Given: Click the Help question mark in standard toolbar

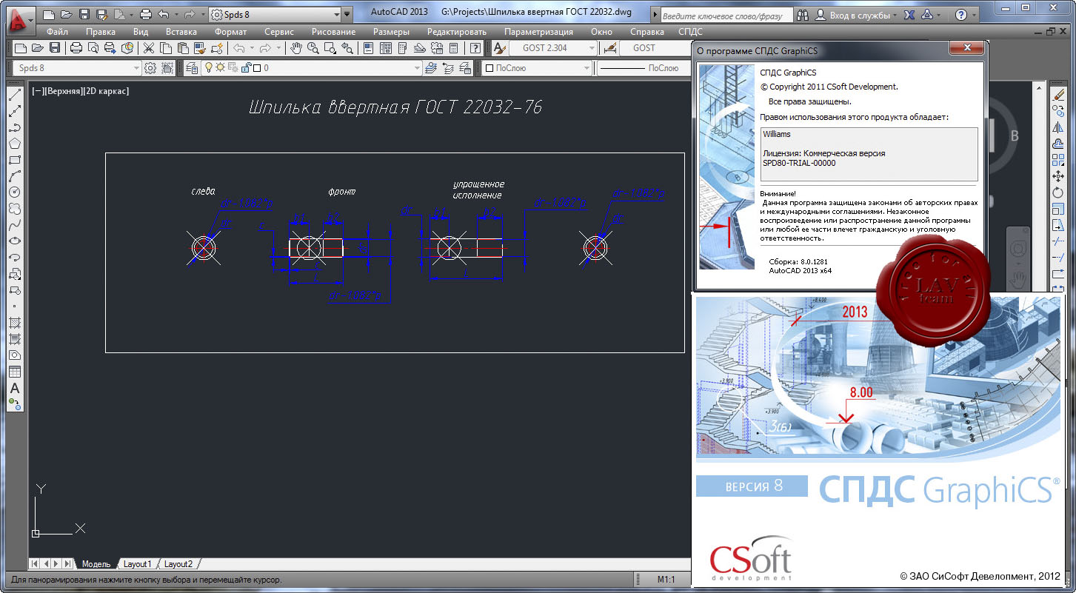Looking at the screenshot, I should 475,48.
